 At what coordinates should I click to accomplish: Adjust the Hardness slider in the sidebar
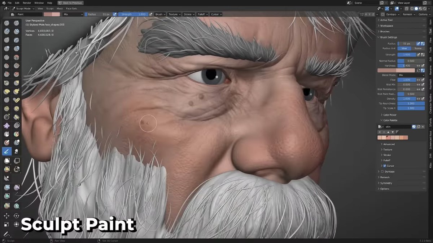(x=407, y=66)
